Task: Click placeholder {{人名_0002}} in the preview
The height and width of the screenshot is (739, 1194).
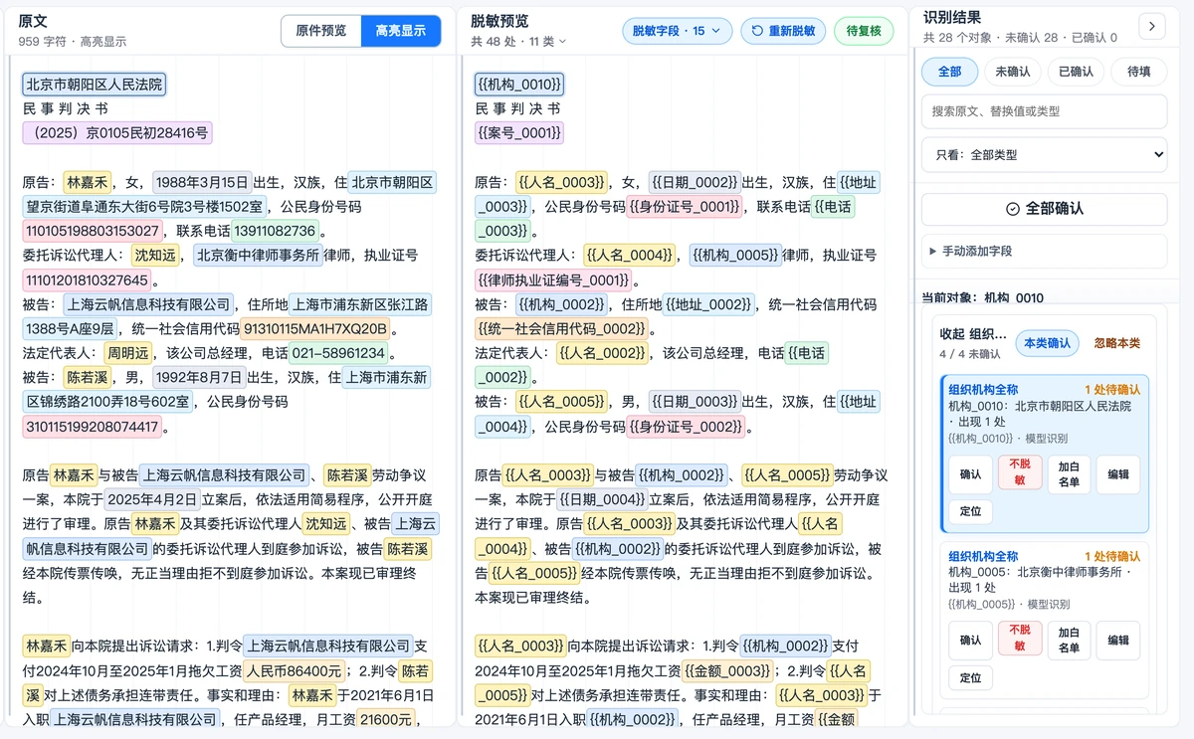Action: (602, 353)
